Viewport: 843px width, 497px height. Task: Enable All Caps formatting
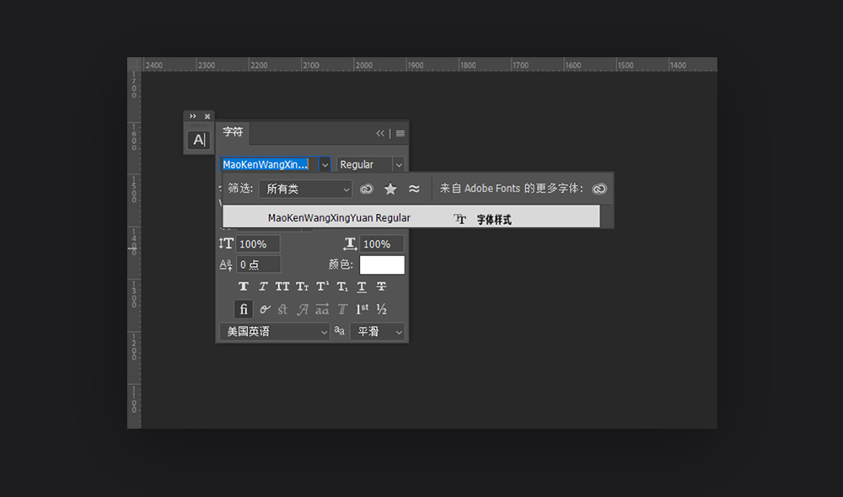[x=282, y=287]
